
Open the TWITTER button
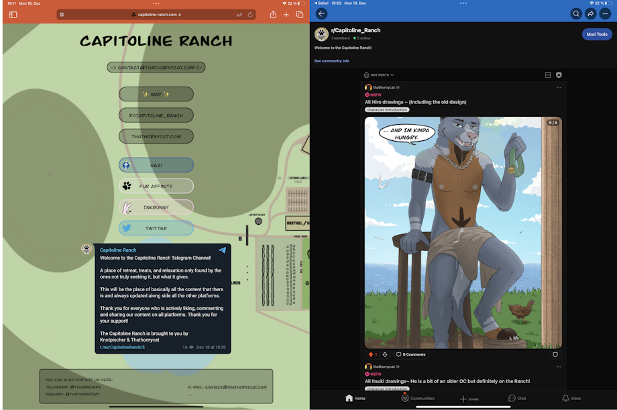[x=156, y=228]
